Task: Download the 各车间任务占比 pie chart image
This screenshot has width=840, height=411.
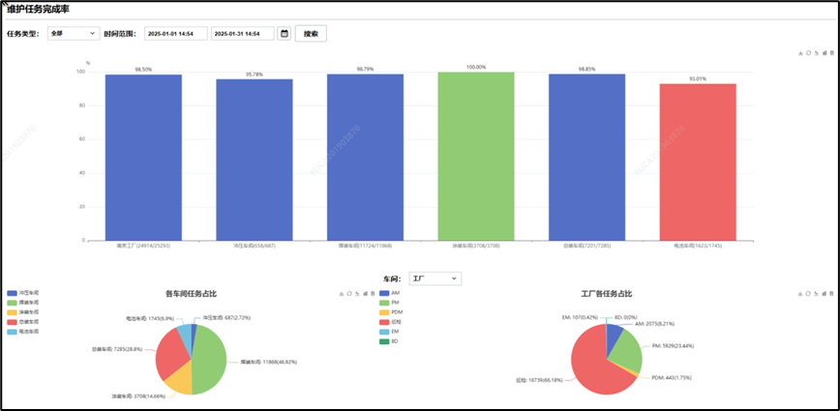Action: click(341, 294)
